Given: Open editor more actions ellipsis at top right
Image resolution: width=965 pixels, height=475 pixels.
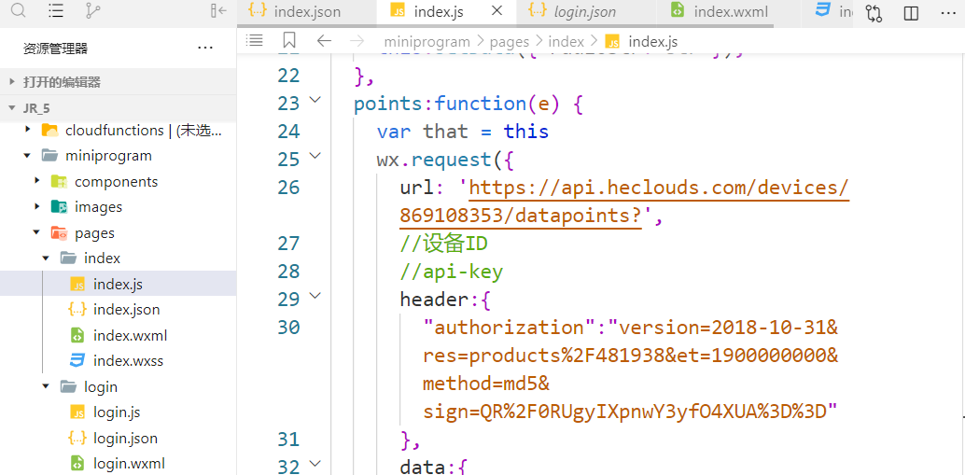Looking at the screenshot, I should pyautogui.click(x=948, y=14).
